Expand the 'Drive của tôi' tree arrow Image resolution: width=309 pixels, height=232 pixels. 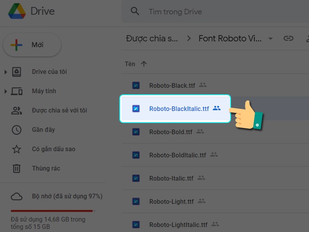(6, 72)
